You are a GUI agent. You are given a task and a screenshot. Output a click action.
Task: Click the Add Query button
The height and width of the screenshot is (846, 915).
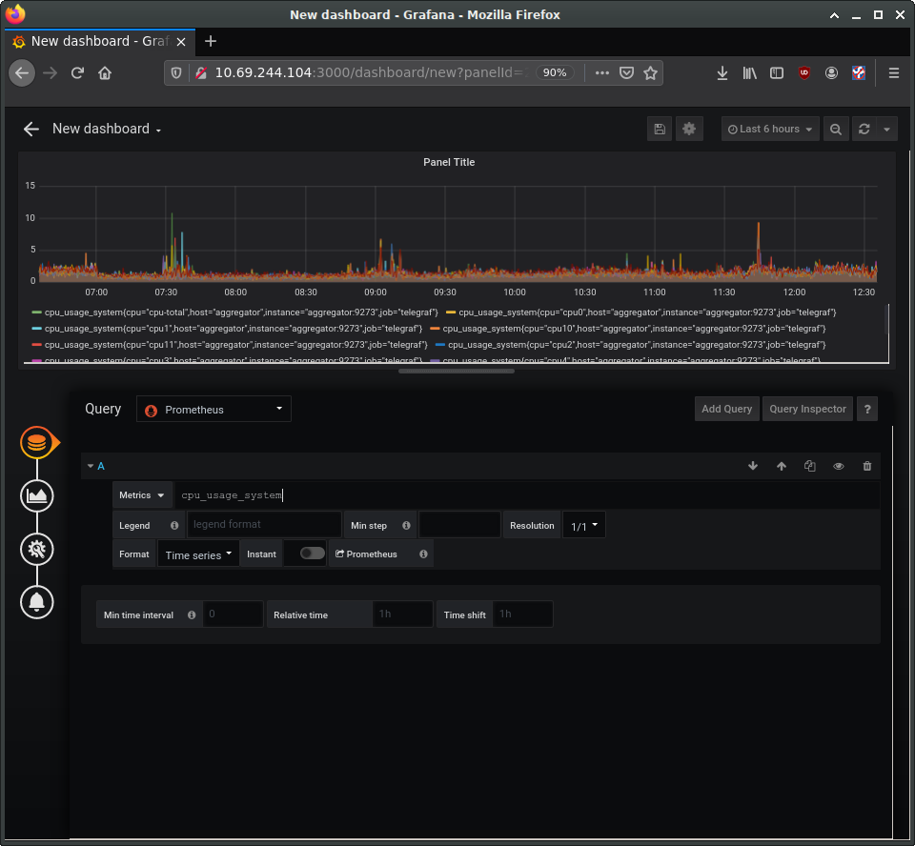point(726,409)
